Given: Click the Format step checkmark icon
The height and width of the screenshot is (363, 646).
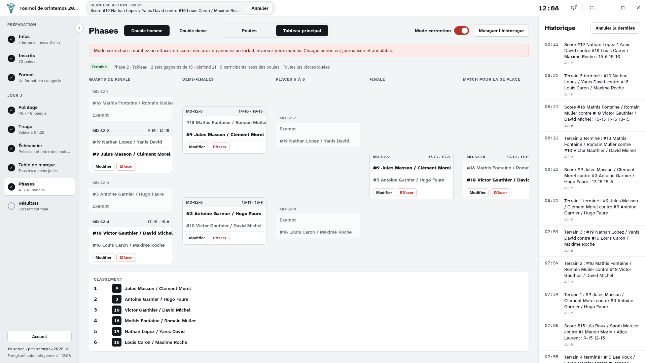Looking at the screenshot, I should (x=11, y=78).
